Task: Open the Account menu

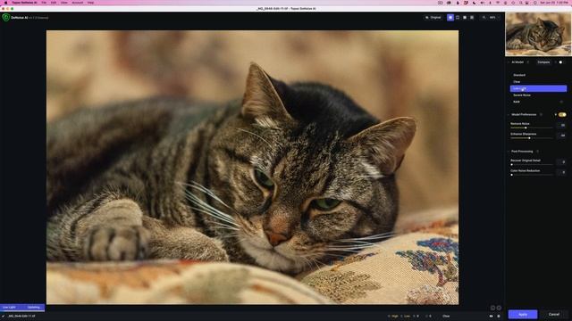Action: tap(78, 3)
